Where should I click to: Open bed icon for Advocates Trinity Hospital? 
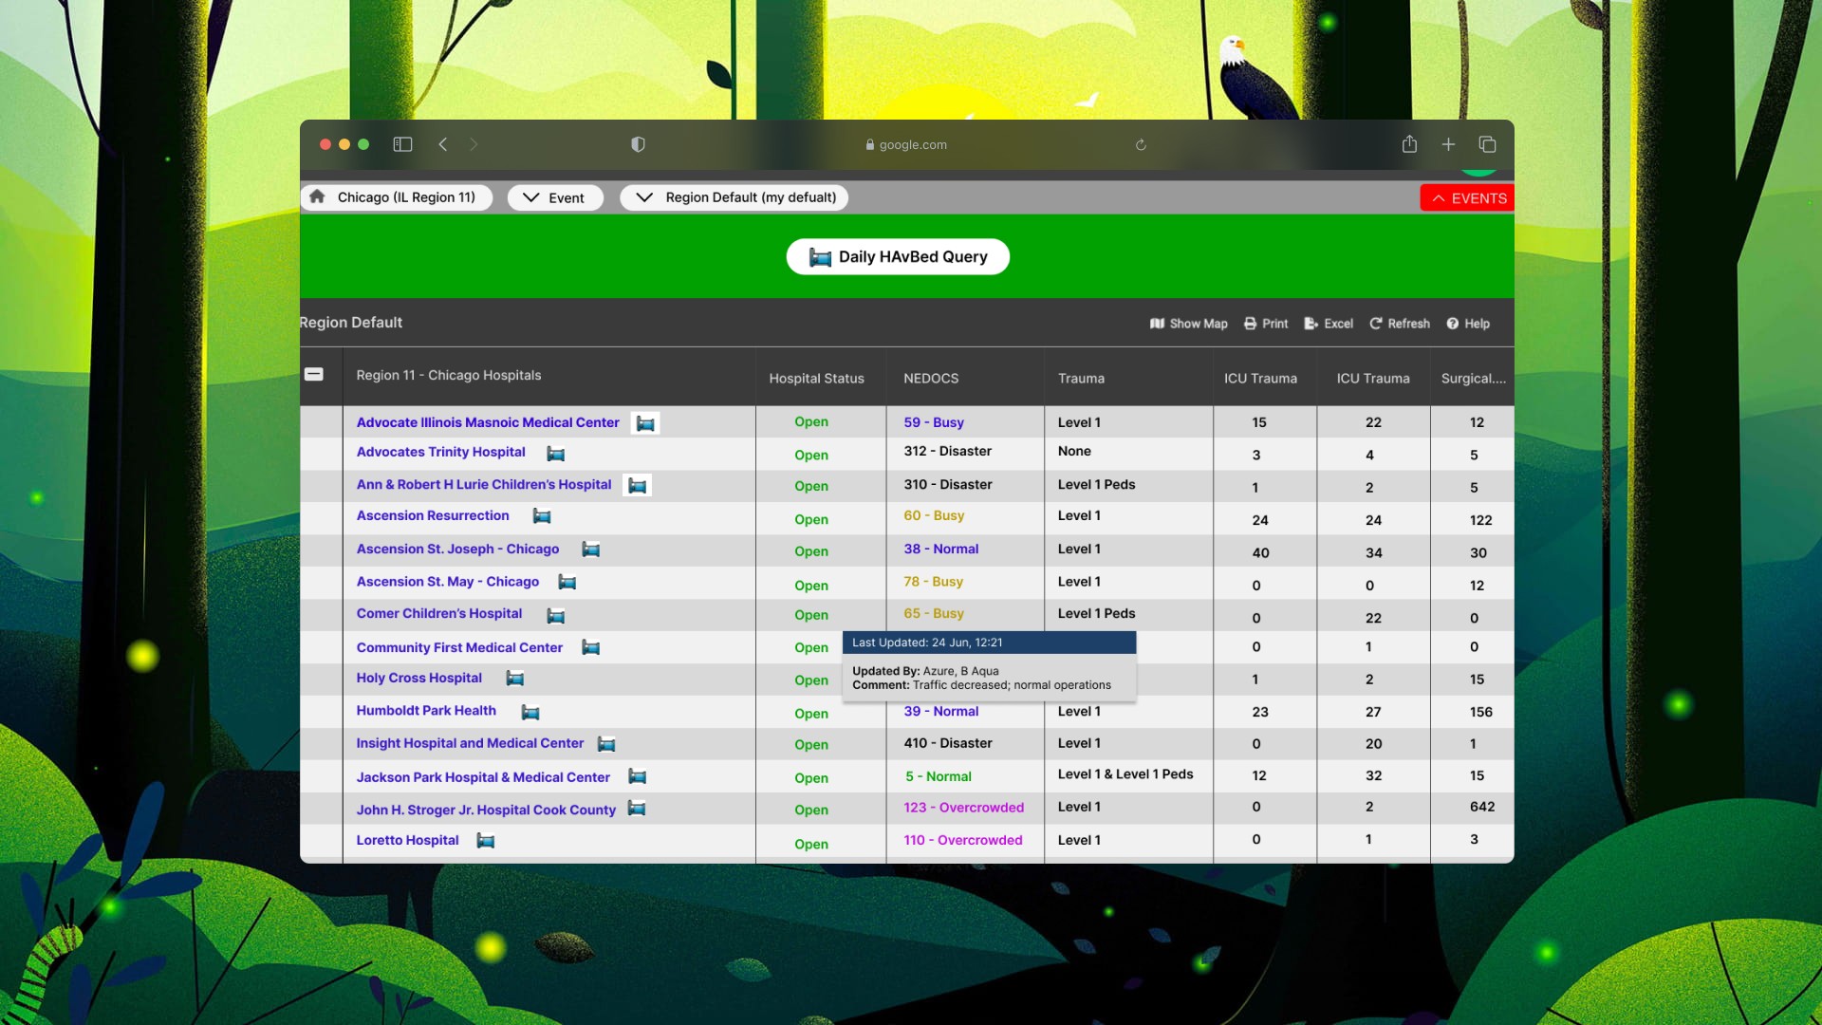(556, 454)
